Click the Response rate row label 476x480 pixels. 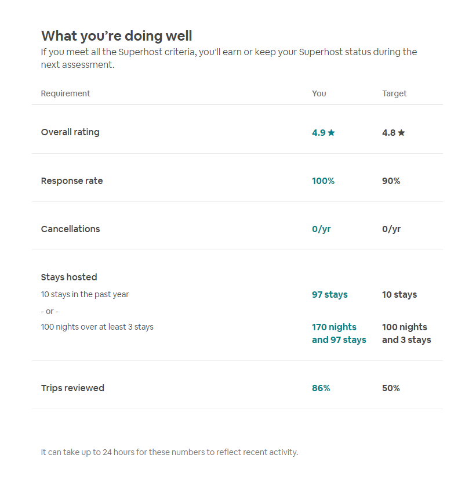72,181
